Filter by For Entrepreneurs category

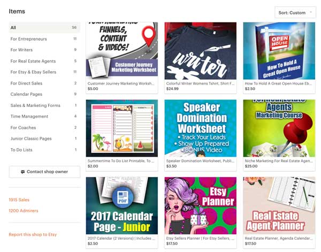pos(44,39)
